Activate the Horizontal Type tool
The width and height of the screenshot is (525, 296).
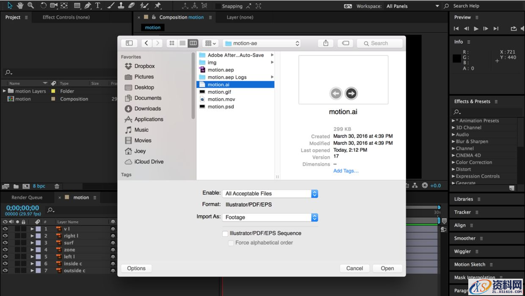point(98,5)
